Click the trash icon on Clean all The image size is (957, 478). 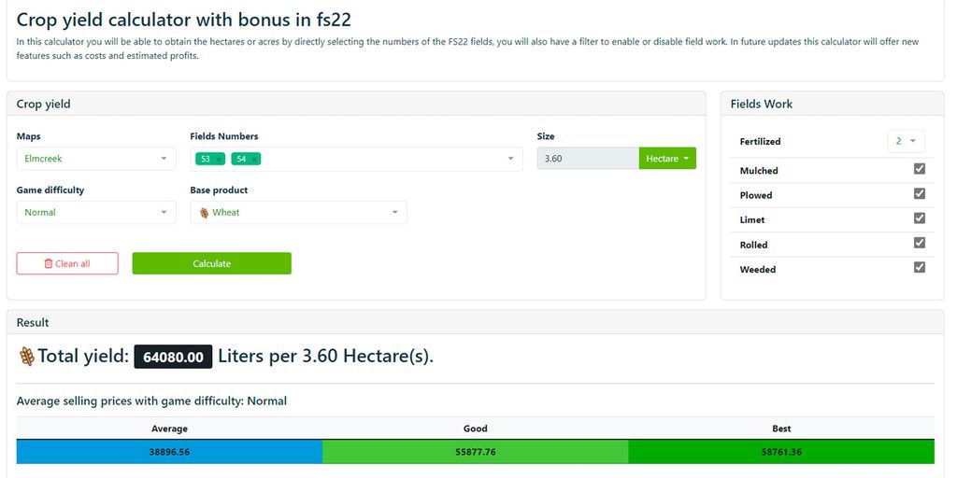(x=49, y=264)
